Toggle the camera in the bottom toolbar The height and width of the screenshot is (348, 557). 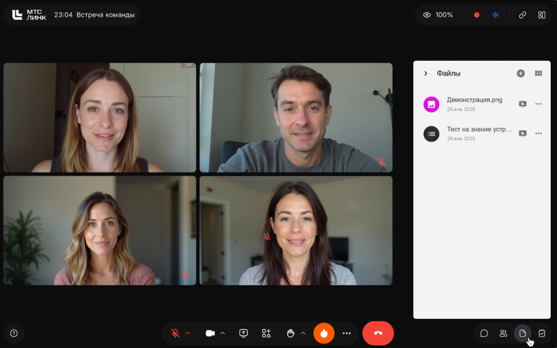pyautogui.click(x=210, y=333)
